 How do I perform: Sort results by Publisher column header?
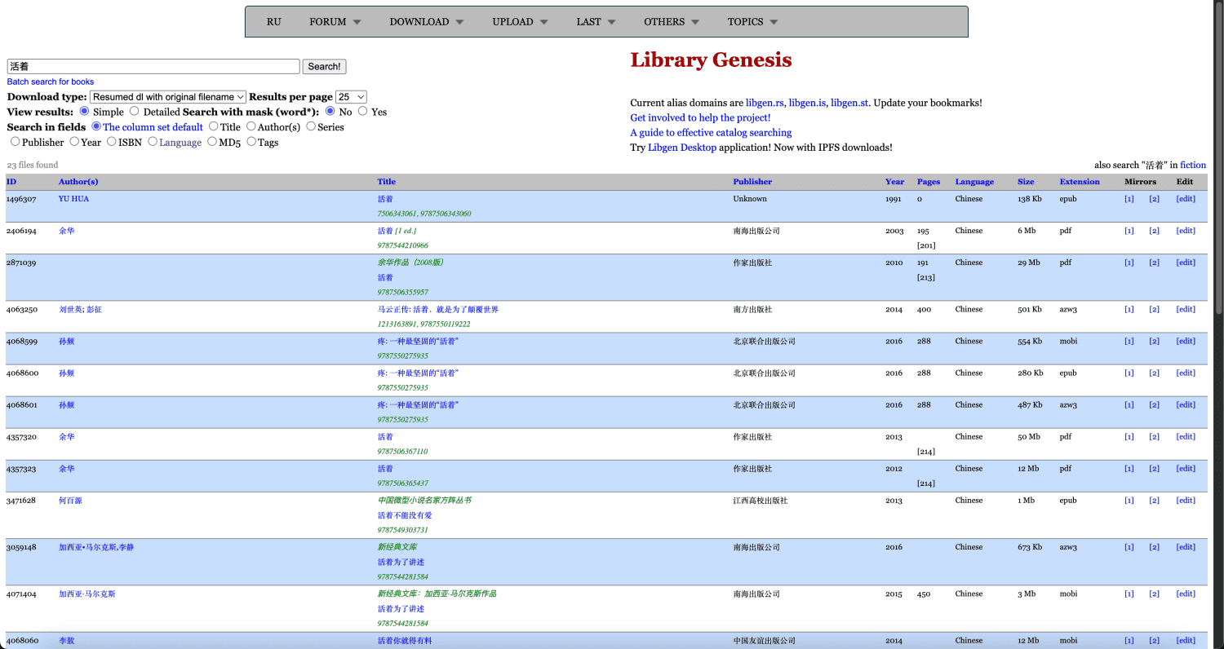pyautogui.click(x=752, y=182)
